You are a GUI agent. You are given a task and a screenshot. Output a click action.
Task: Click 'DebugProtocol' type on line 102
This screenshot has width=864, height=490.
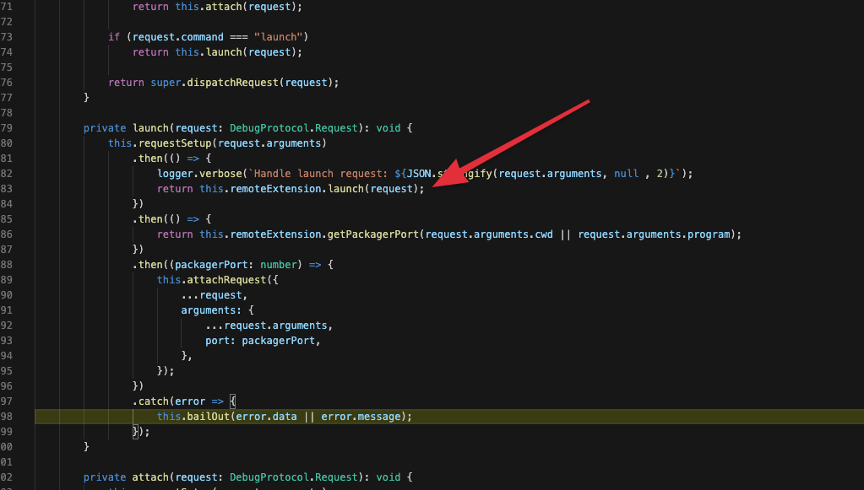pos(269,477)
